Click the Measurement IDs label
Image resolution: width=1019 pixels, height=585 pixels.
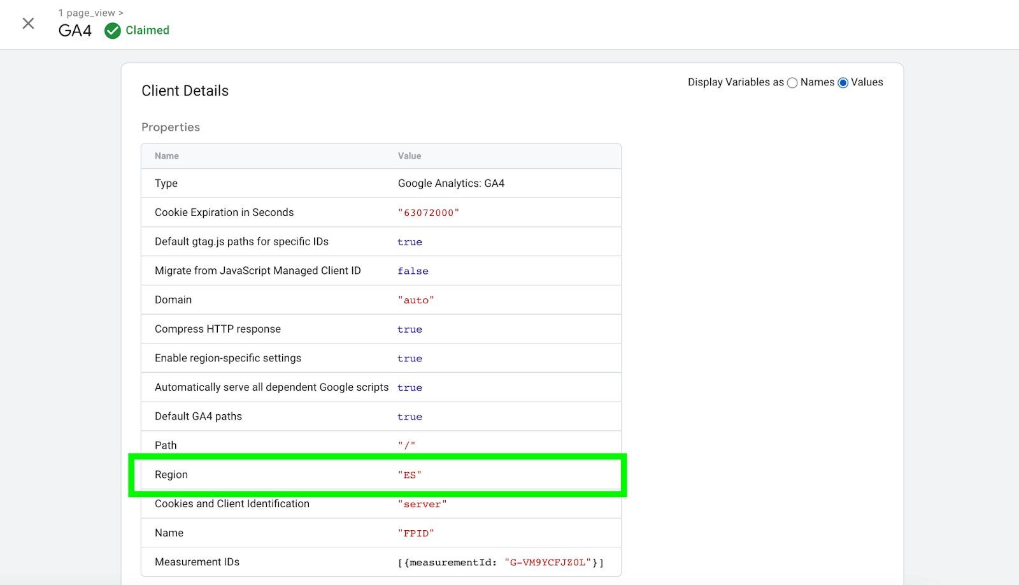pos(197,562)
